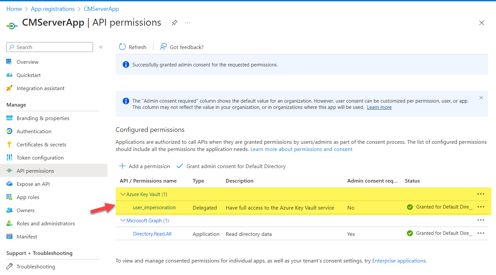Screen dimensions: 496x275
Task: Close the API permissions blade
Action: tap(481, 23)
